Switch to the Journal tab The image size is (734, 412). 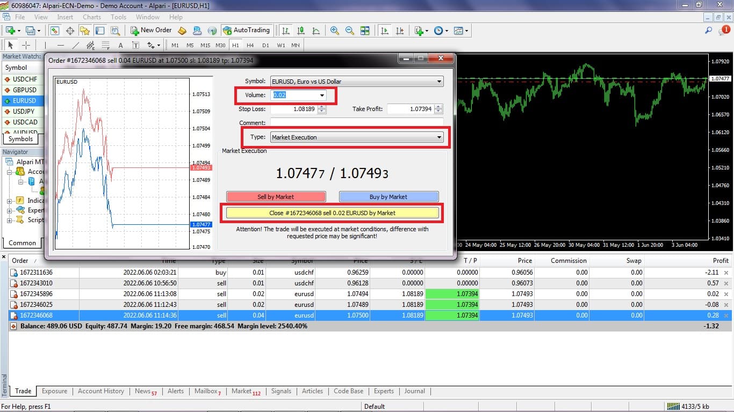[x=414, y=391]
